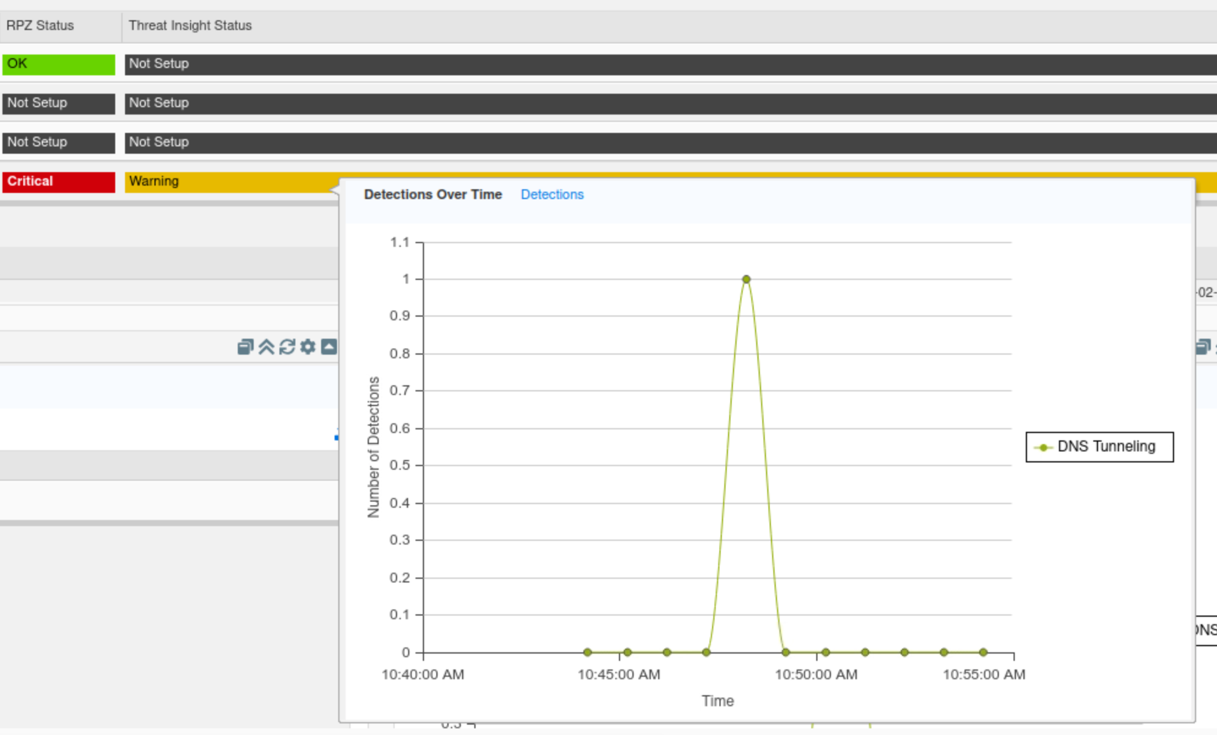Click last data point near 10:54 AM

(x=983, y=652)
